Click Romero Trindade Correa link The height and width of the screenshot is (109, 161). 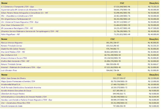click(x=11, y=46)
